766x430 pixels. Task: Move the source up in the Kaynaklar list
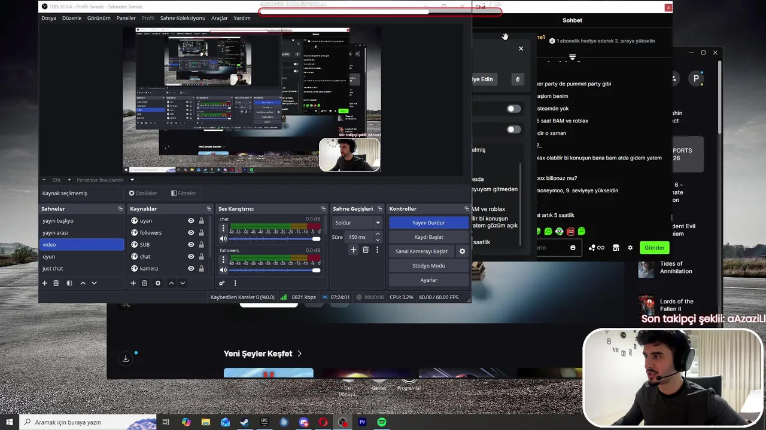[171, 283]
